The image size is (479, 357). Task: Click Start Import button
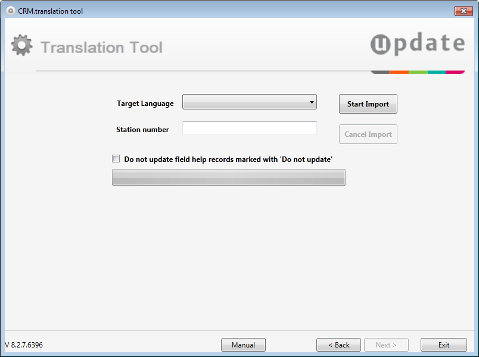coord(368,104)
